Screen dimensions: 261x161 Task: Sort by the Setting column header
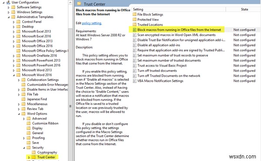pyautogui.click(x=179, y=9)
